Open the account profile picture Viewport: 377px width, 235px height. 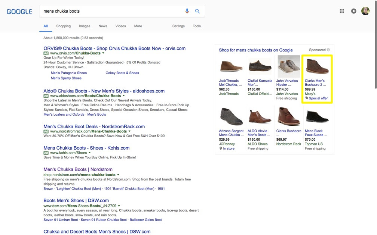pyautogui.click(x=365, y=11)
